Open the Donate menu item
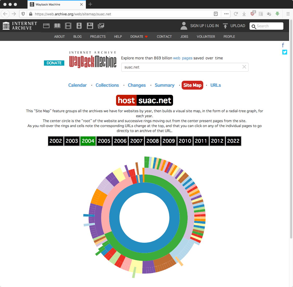Viewport: 293px width, 287px height. [139, 37]
